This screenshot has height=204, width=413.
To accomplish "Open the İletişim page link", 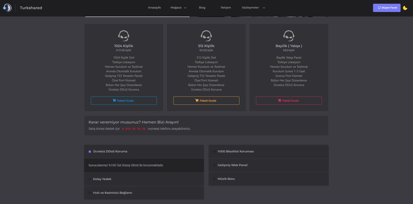I will (x=226, y=8).
